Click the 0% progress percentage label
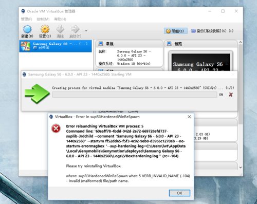Screen dimensions: 257x204 [x=221, y=95]
